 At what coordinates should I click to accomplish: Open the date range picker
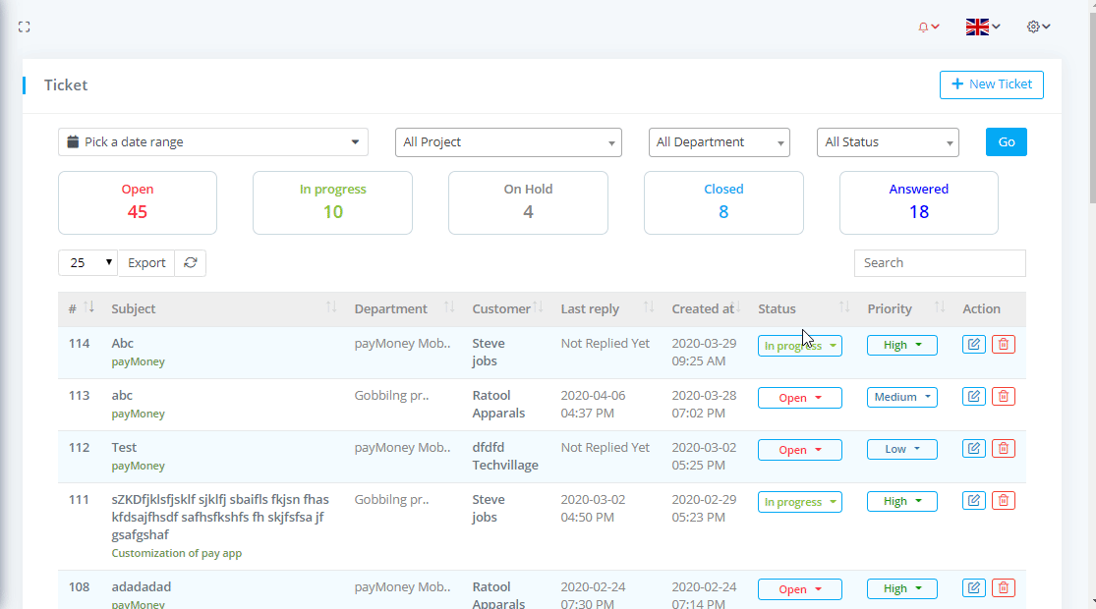(x=213, y=142)
